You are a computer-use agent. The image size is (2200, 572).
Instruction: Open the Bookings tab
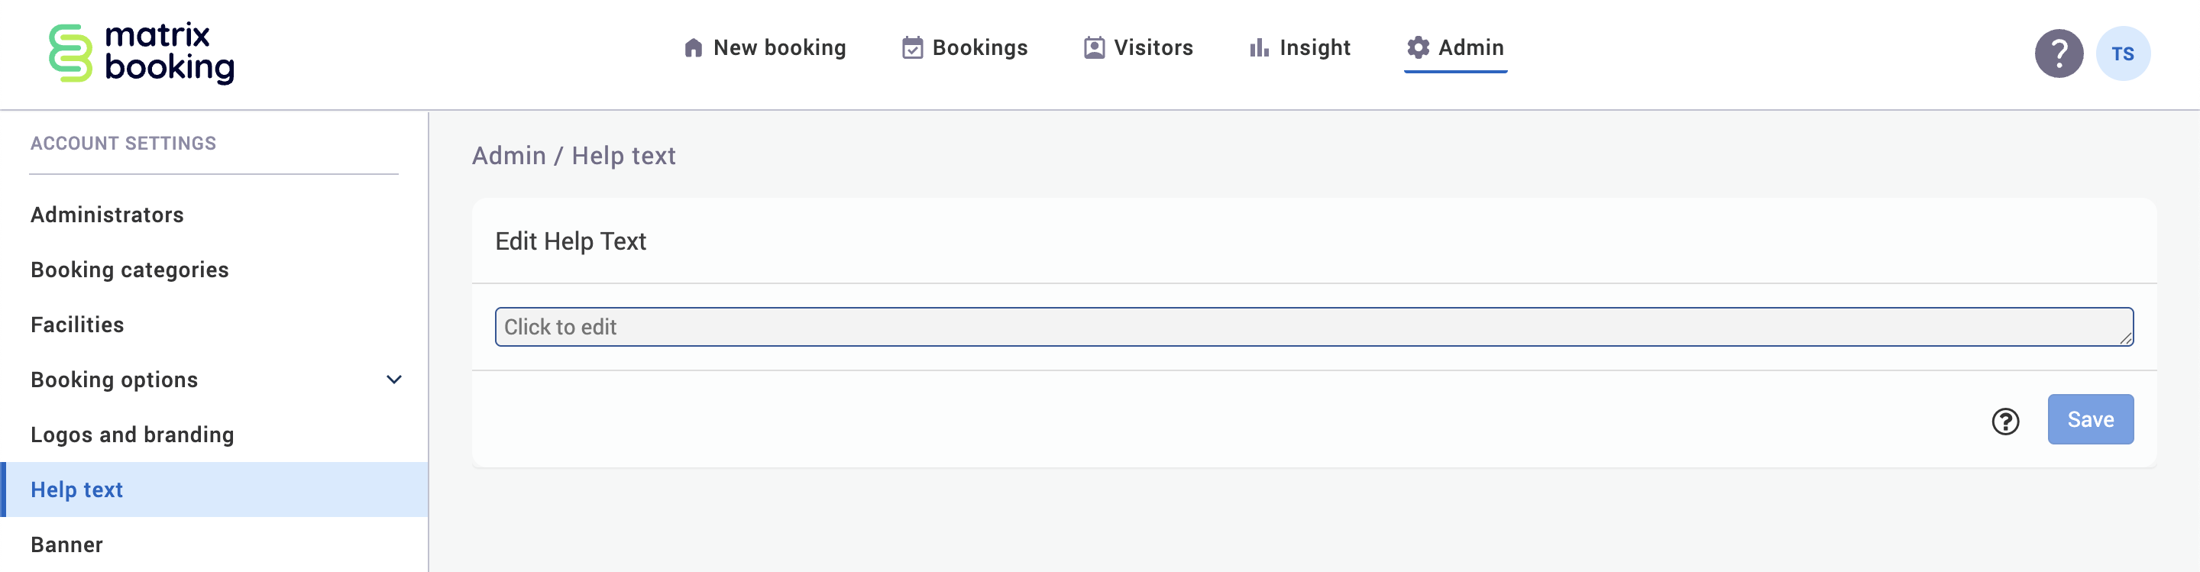tap(979, 48)
